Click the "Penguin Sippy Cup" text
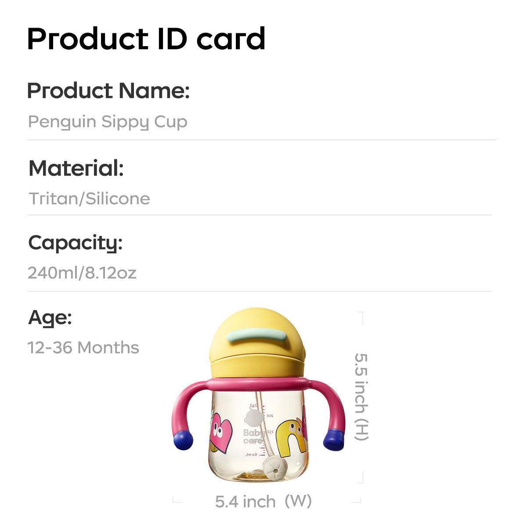This screenshot has height=527, width=527. click(x=108, y=122)
